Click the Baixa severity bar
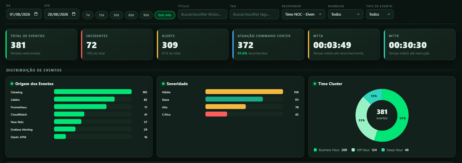Viewport: 462px width, 163px height. 234,99
